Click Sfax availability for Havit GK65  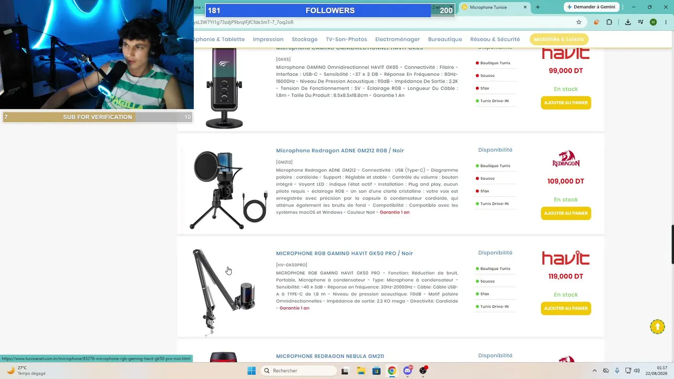[x=482, y=88]
